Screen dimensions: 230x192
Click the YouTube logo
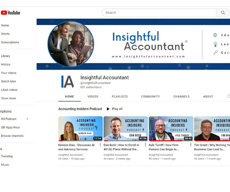click(10, 13)
